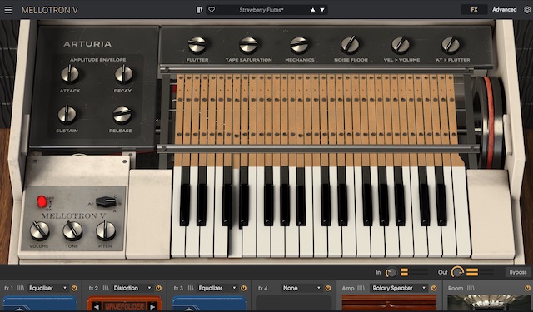
Task: Click the Arturia logo
Action: pos(87,44)
